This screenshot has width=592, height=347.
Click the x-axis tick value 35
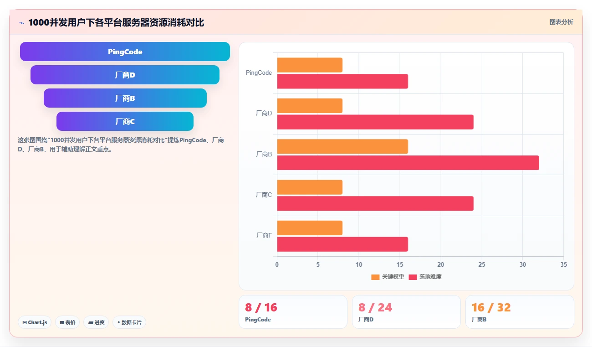pos(564,264)
